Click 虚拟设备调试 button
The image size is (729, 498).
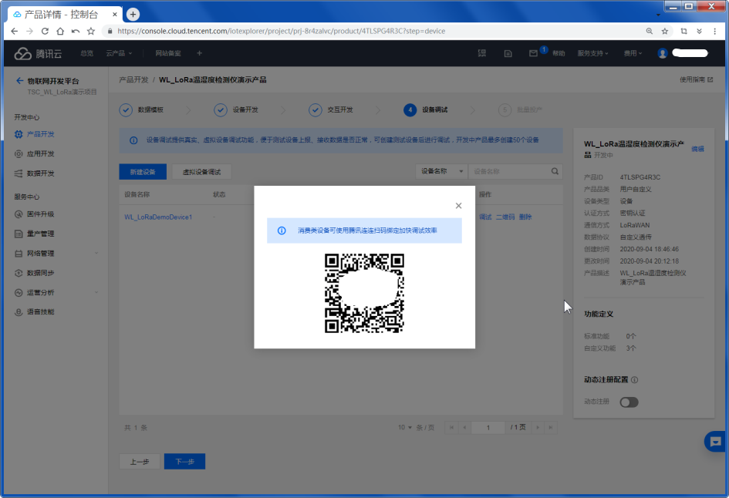(x=201, y=172)
